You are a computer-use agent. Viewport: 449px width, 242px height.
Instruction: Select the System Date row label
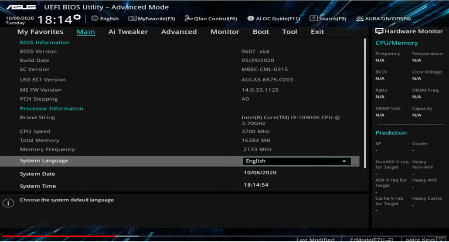(x=37, y=174)
